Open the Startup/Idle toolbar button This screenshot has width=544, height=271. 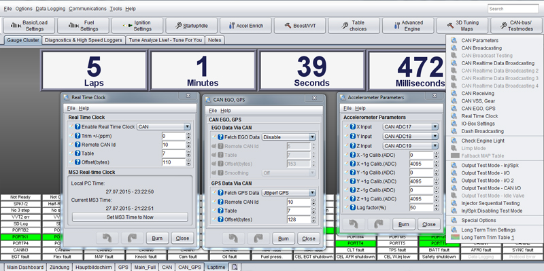click(x=192, y=26)
